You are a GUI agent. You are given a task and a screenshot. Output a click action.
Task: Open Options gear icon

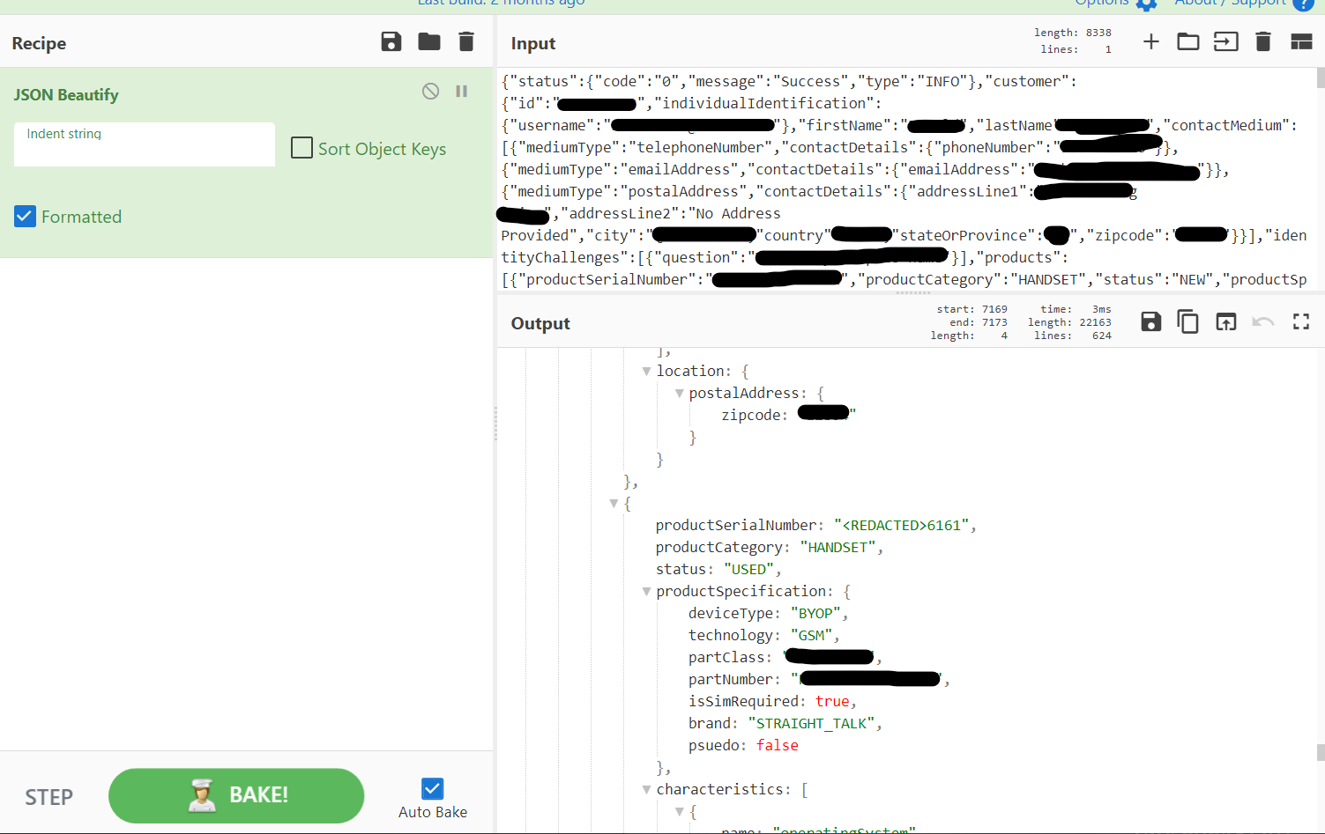1146,4
